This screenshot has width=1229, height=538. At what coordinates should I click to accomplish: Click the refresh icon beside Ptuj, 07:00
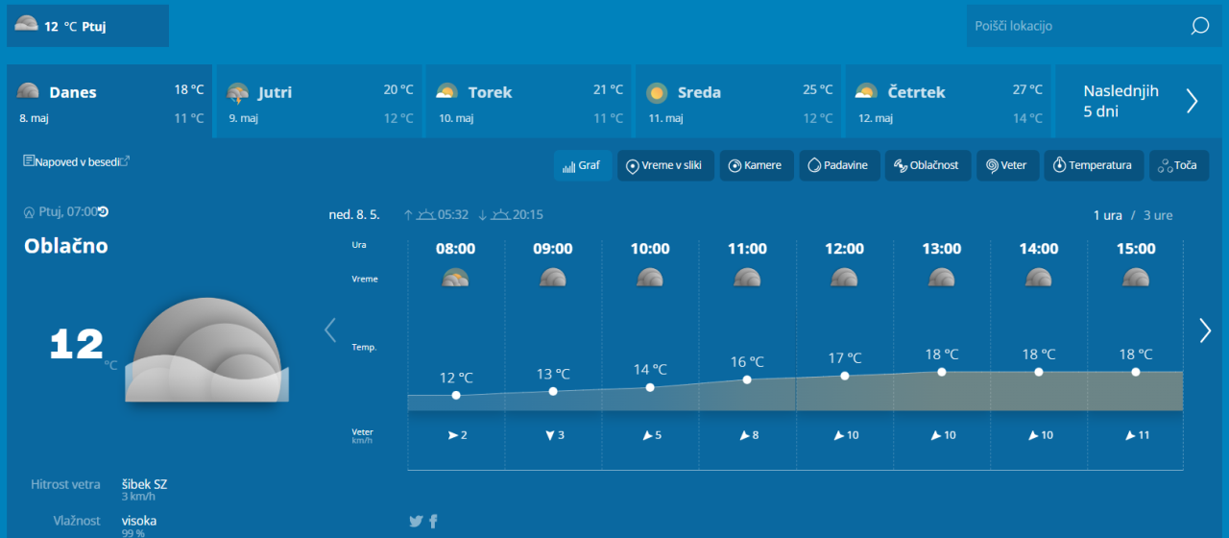click(x=104, y=212)
